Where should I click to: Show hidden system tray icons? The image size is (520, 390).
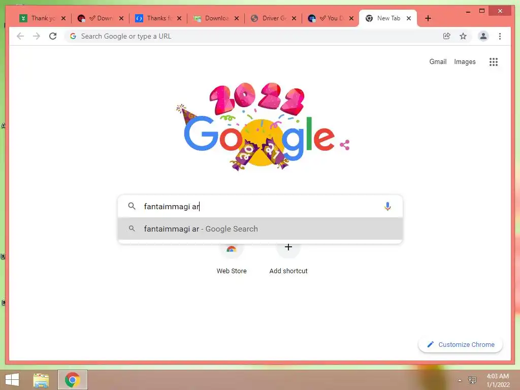pos(460,380)
